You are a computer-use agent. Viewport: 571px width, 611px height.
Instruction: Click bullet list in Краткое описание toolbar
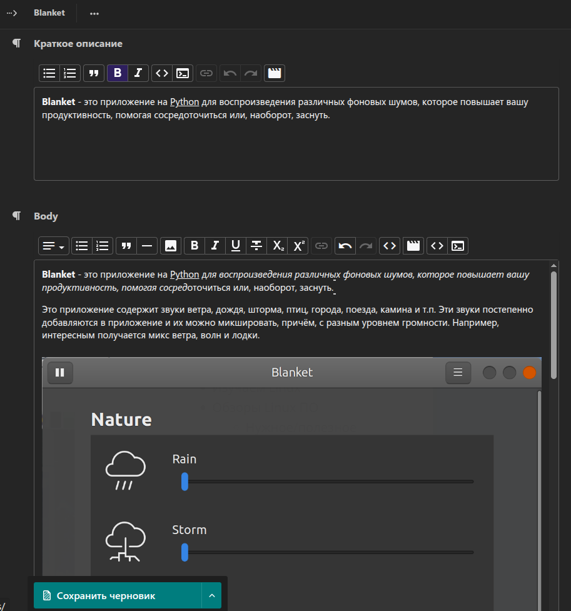(49, 73)
